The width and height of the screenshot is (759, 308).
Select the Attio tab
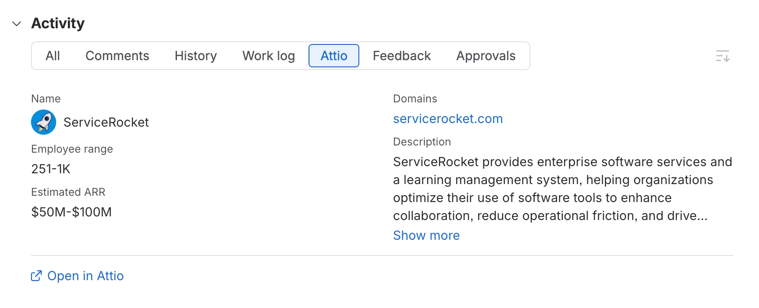[x=334, y=56]
